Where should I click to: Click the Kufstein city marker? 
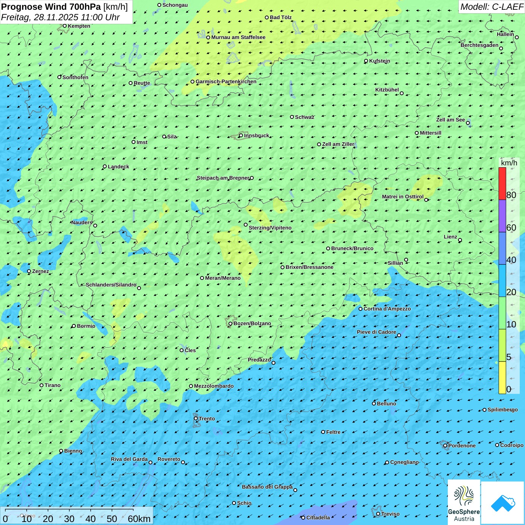coord(366,61)
